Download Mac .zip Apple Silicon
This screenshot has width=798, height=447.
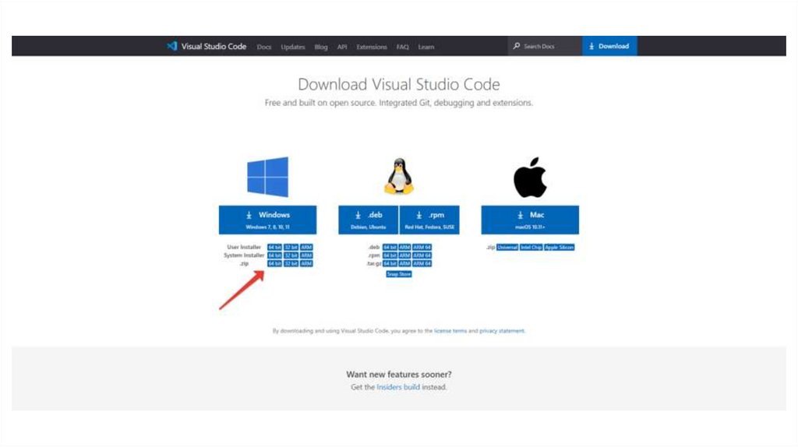560,247
